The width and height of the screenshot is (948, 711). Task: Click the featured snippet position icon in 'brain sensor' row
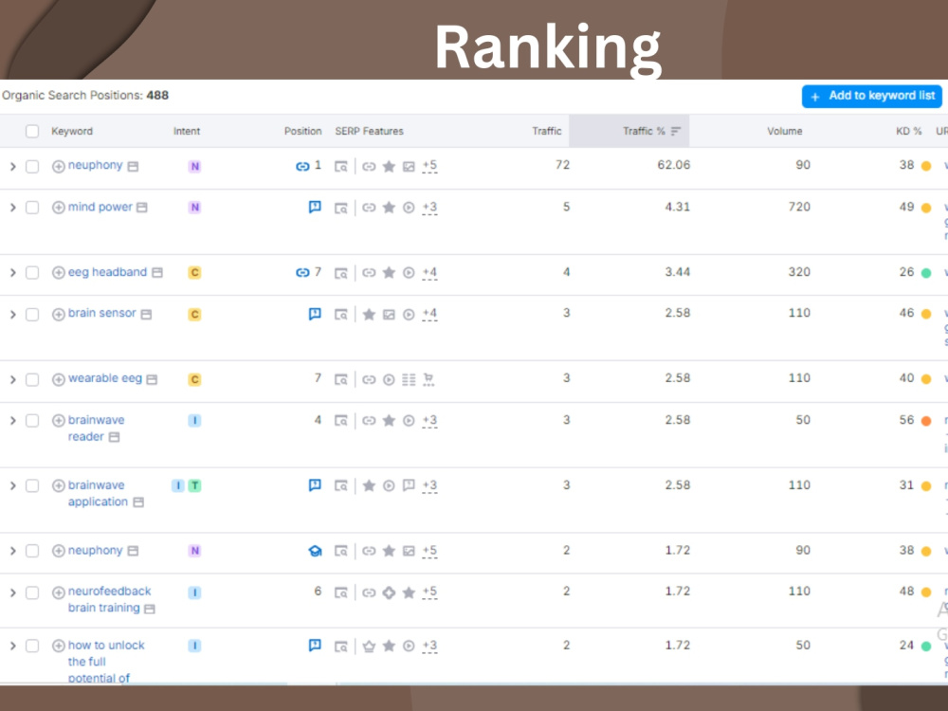[x=315, y=314]
